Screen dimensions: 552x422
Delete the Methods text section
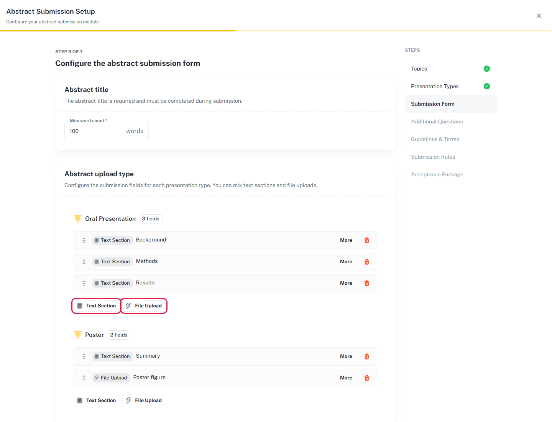click(x=366, y=262)
